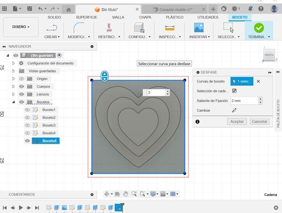Show the Origen folder
Screen dimensions: 282x213
pyautogui.click(x=22, y=79)
